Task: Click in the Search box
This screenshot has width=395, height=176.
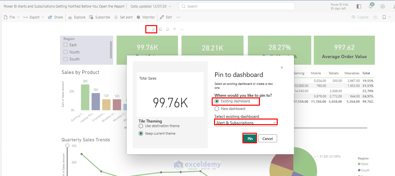Action: 236,6
